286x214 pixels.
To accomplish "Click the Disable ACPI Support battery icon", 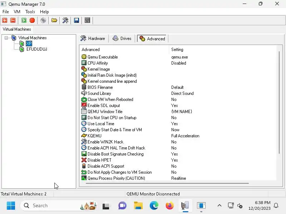I will tap(84, 166).
